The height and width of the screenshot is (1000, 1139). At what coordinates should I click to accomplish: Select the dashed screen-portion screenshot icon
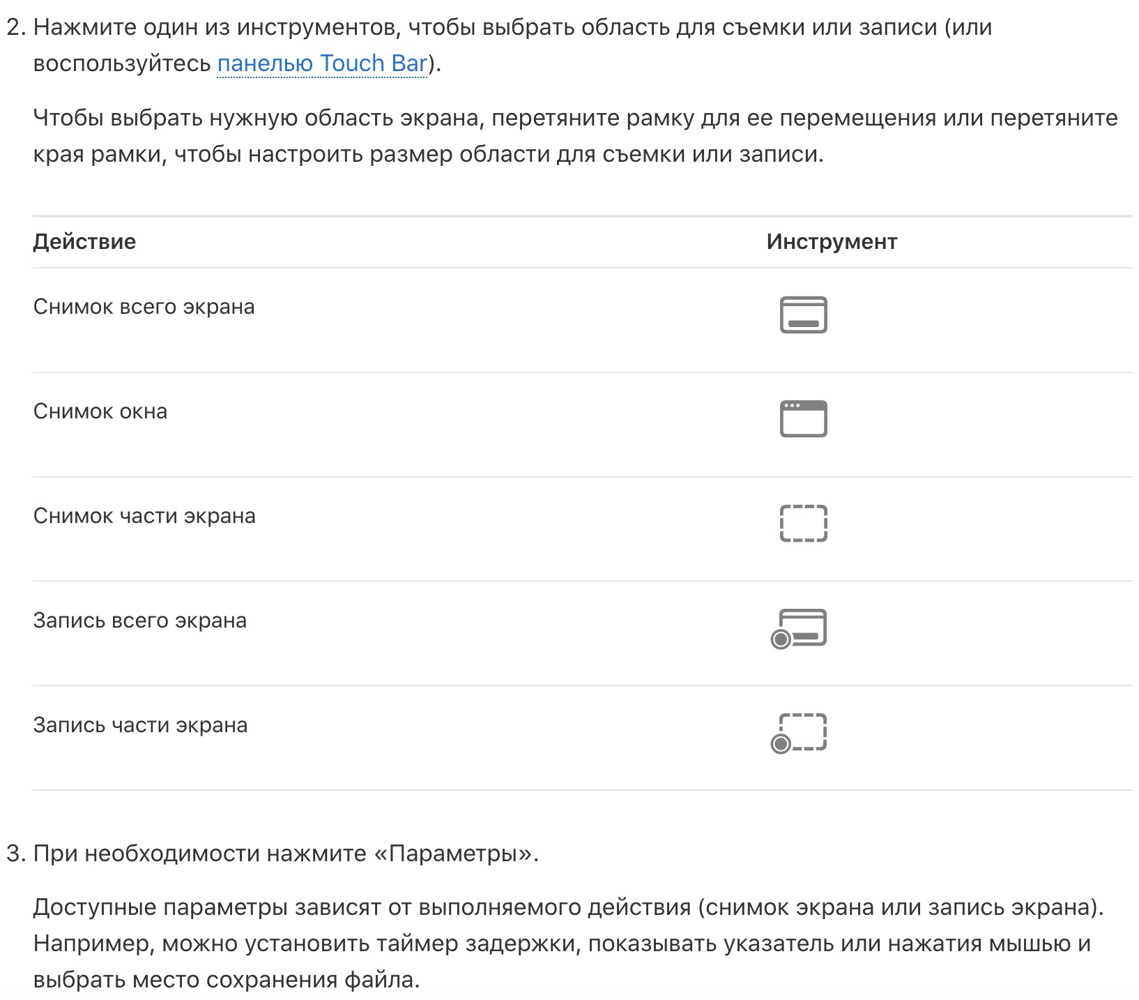803,523
